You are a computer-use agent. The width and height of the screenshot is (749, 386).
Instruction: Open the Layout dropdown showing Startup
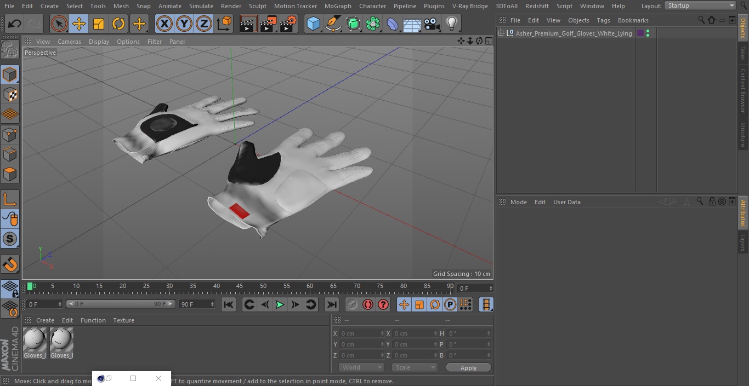coord(700,5)
